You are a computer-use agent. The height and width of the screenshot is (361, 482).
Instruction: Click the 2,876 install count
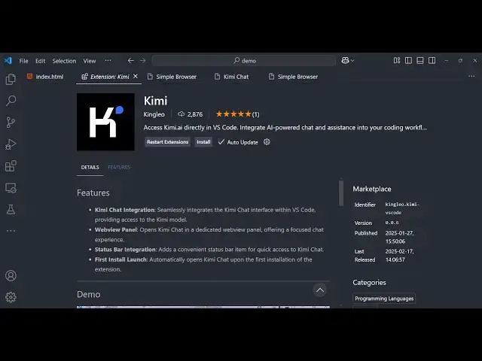[191, 114]
